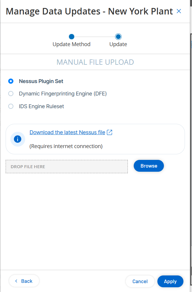
Task: Click the Update step circle indicator
Action: (118, 37)
